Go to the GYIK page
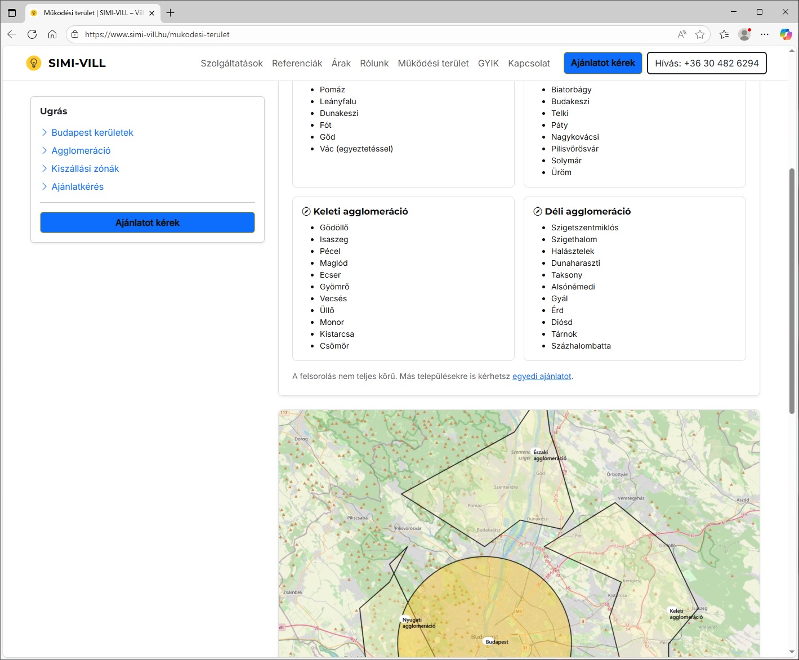The width and height of the screenshot is (799, 660). [488, 63]
